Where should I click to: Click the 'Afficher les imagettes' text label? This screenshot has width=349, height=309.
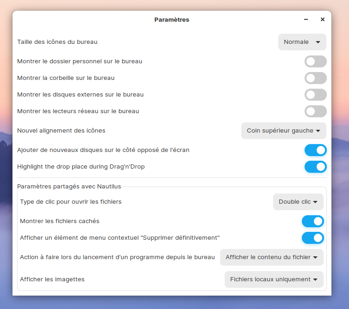click(52, 279)
